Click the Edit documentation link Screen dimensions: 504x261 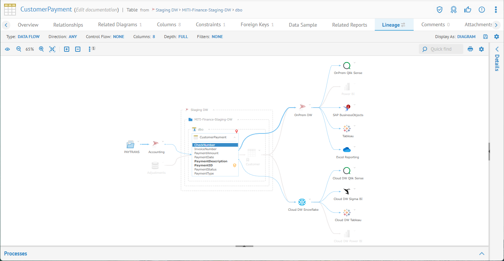tap(96, 10)
